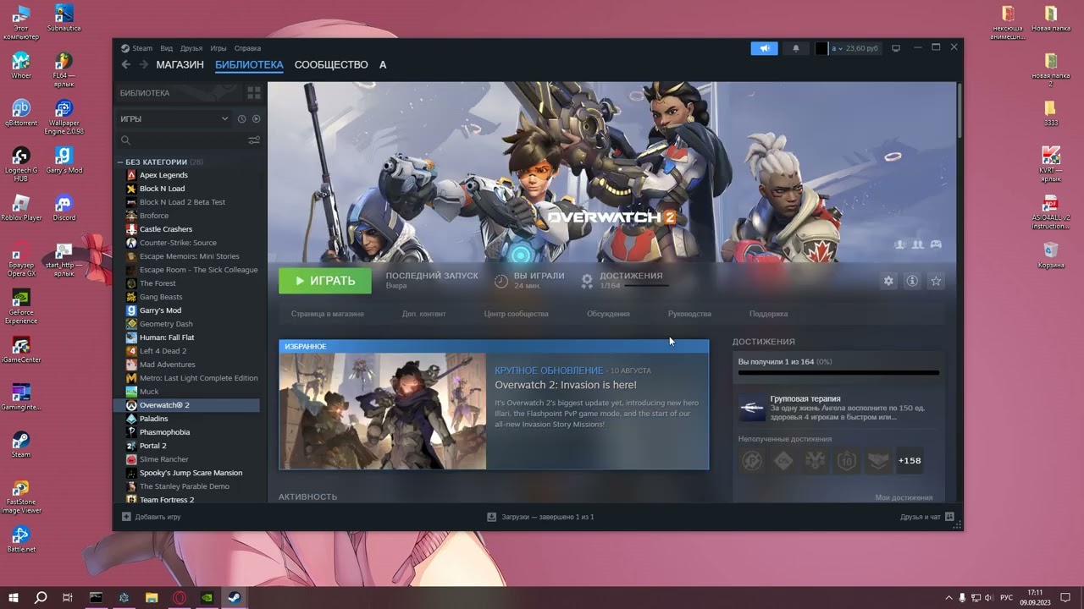Viewport: 1084px width, 609px height.
Task: Switch to the Store tab (МАГАЗИН)
Action: tap(180, 65)
